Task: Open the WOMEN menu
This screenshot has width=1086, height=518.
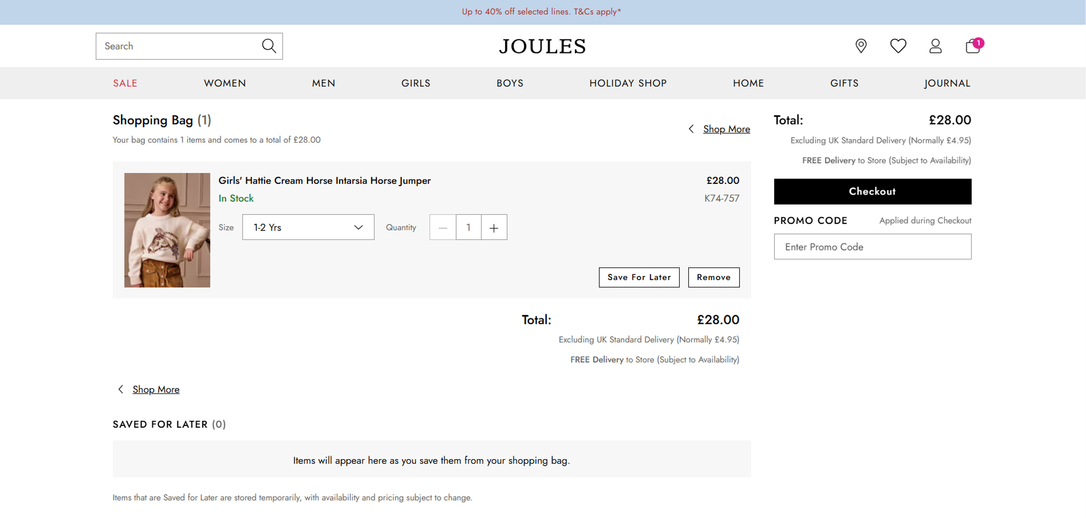Action: click(x=225, y=83)
